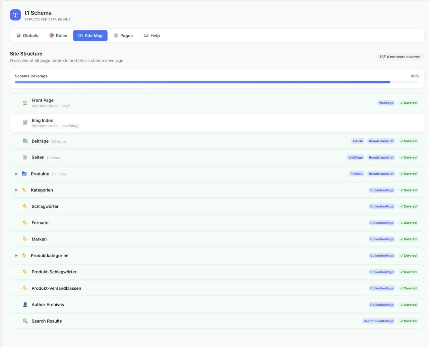Click the tag icon beside Marken
This screenshot has width=429, height=347.
click(25, 239)
